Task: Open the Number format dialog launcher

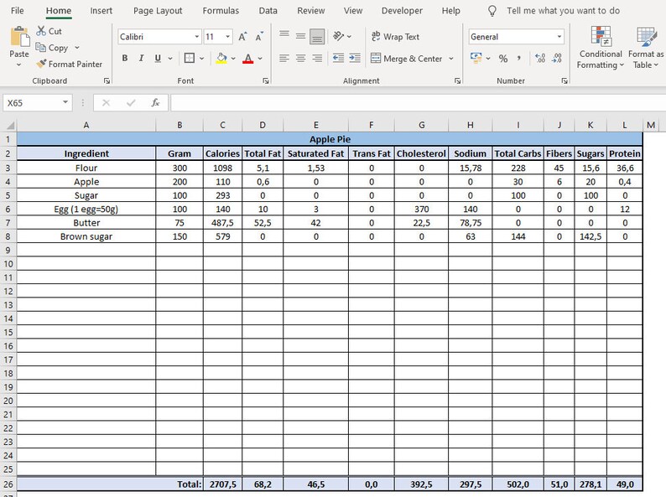Action: (565, 80)
